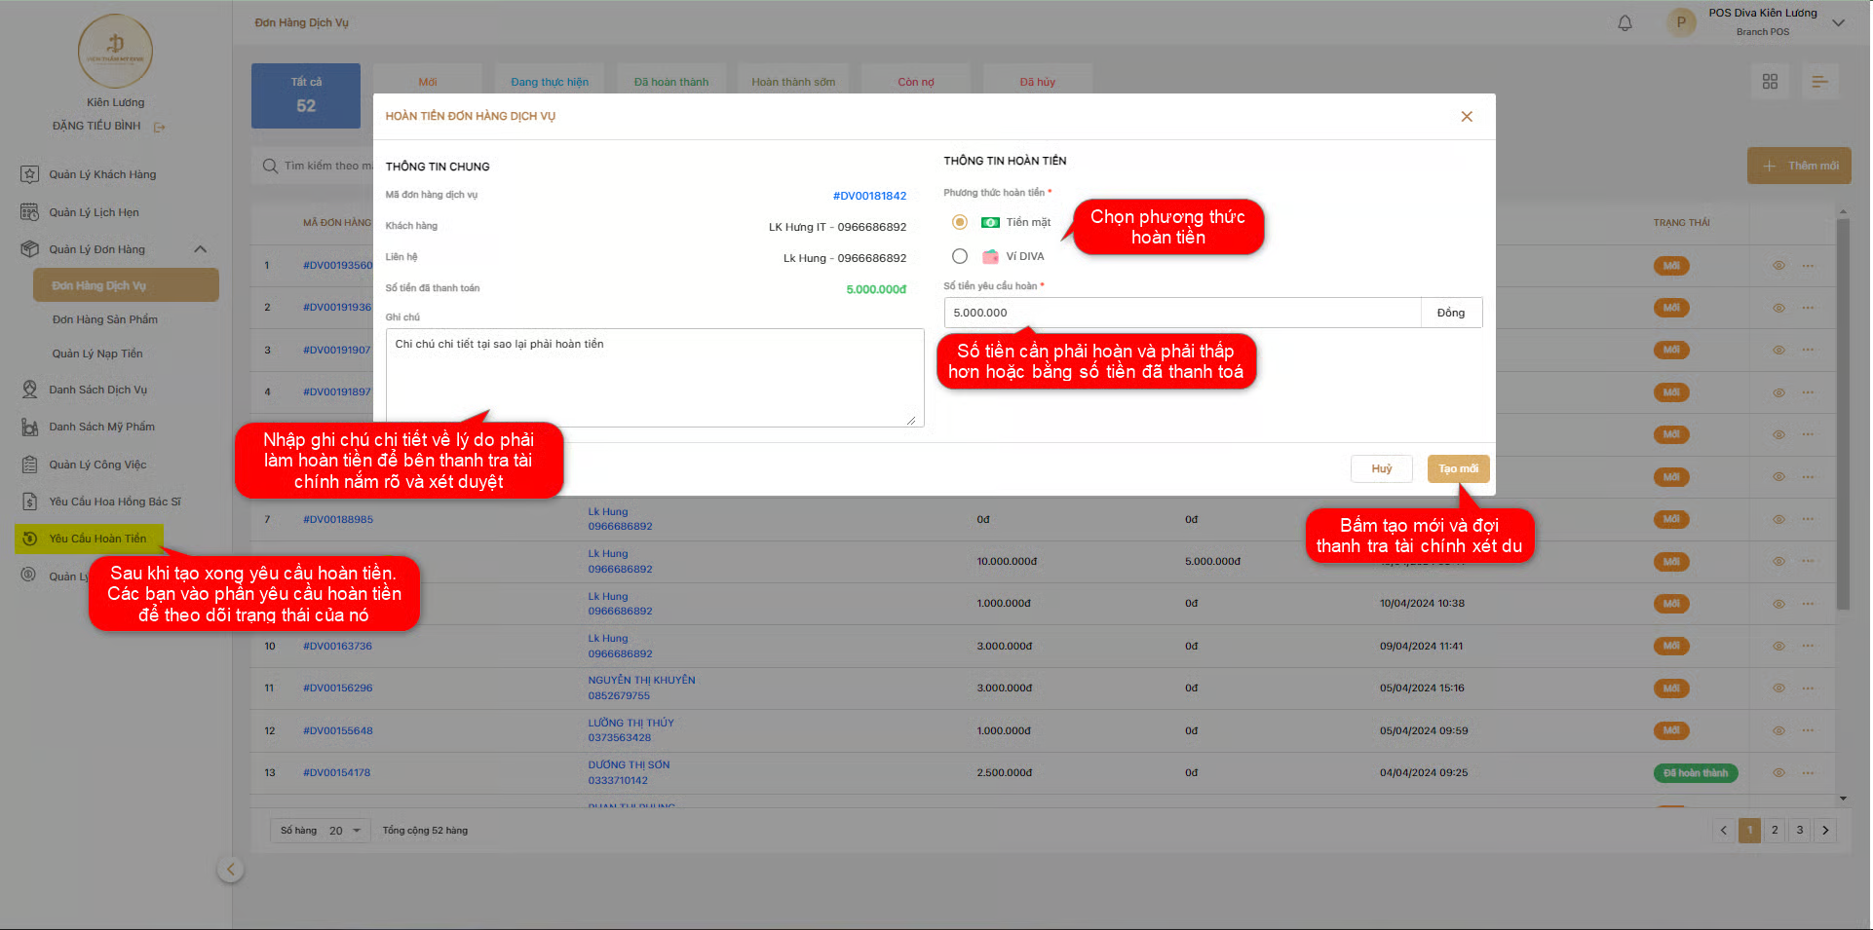Open Yêu Cầu Hoàn Tiền menu item

tap(97, 539)
